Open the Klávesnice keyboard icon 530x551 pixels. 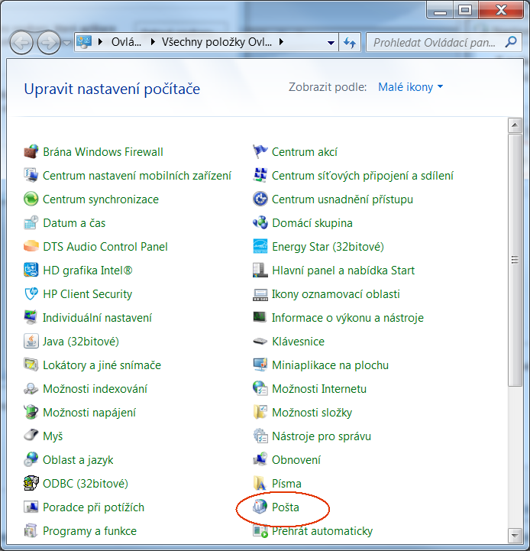(x=260, y=341)
